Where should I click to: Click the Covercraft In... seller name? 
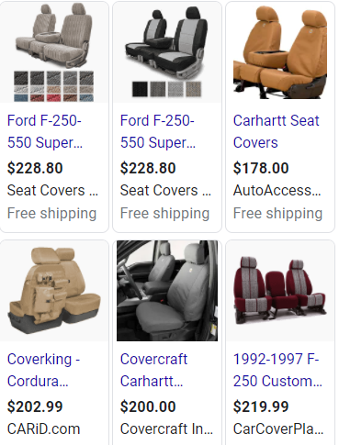166,429
